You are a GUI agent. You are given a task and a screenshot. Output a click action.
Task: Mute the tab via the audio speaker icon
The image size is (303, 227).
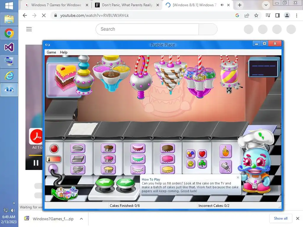tap(222, 5)
